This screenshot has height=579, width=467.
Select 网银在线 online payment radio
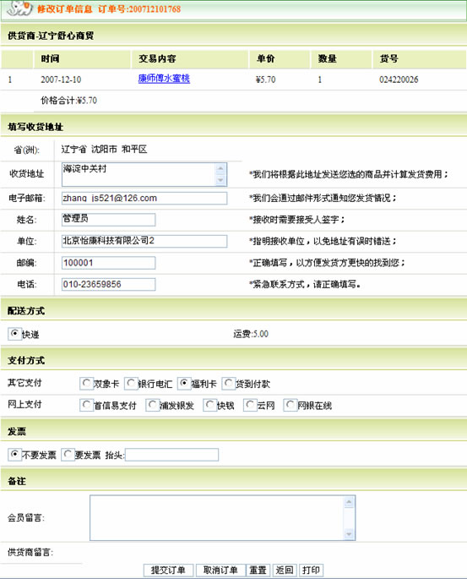291,405
